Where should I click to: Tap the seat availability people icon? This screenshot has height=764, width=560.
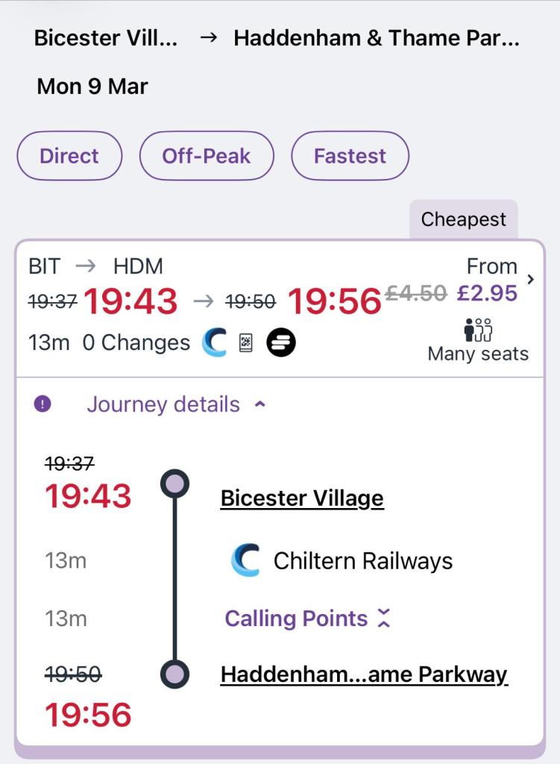[478, 330]
